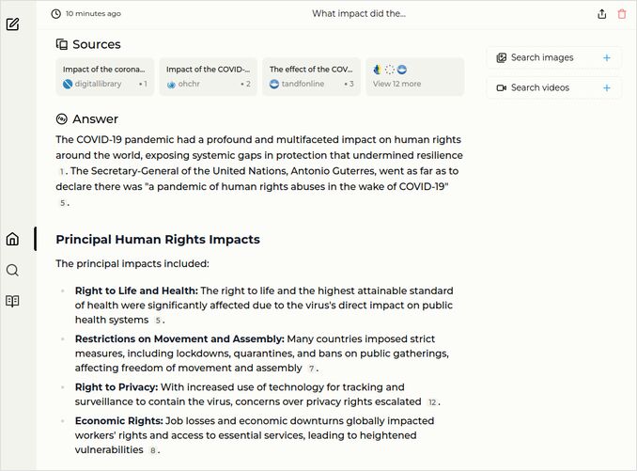Click plus icon beside Search videos
The height and width of the screenshot is (471, 637).
[607, 87]
